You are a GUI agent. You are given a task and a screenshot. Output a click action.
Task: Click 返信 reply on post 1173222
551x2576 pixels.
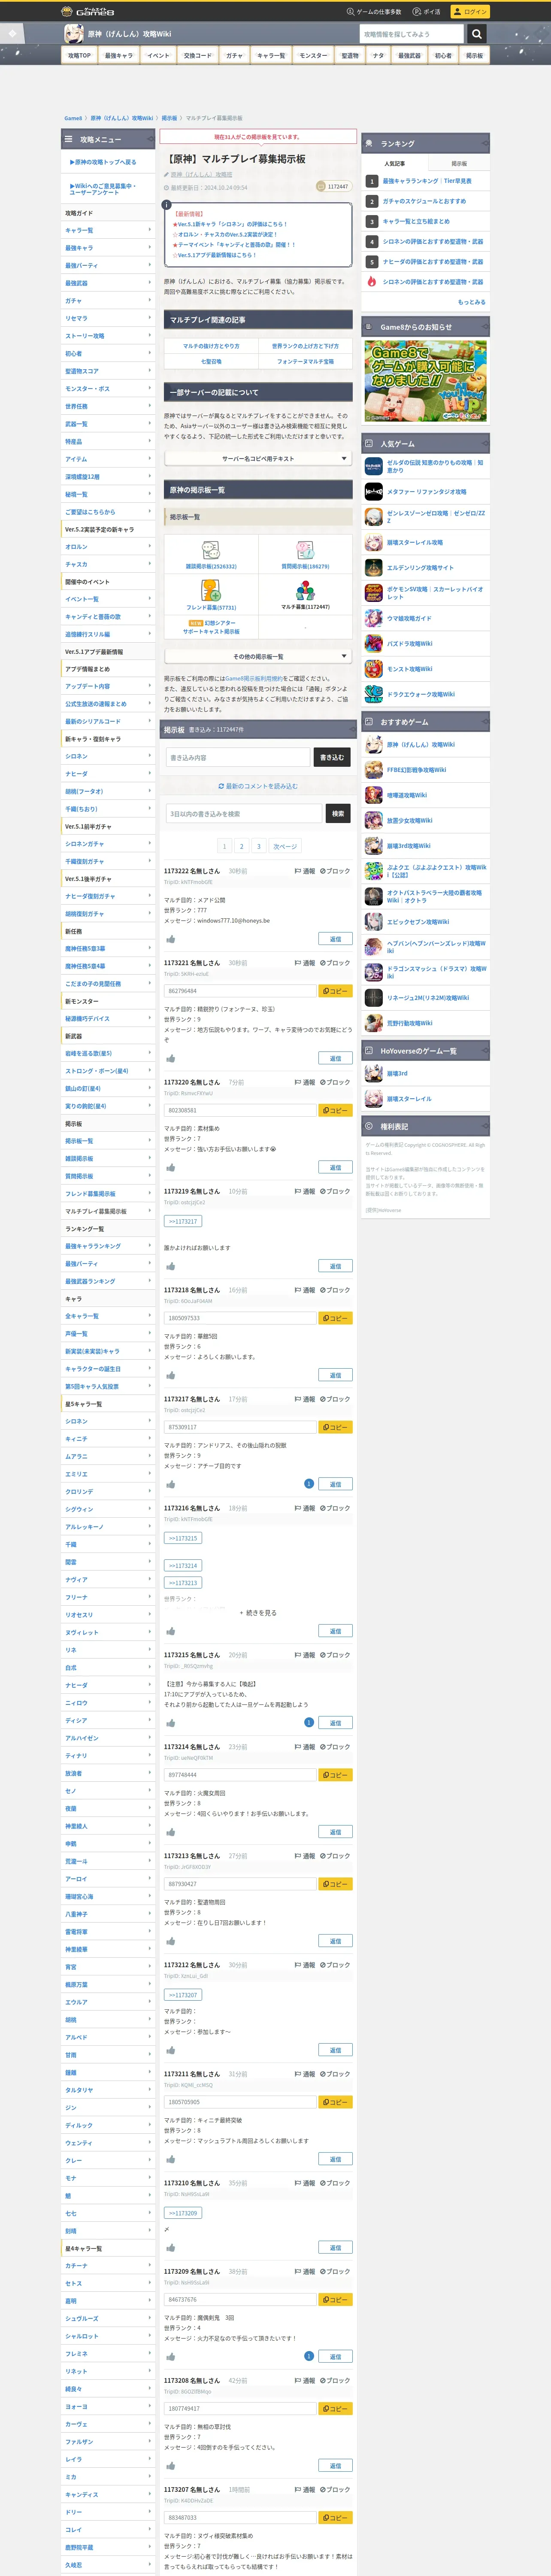tap(335, 939)
